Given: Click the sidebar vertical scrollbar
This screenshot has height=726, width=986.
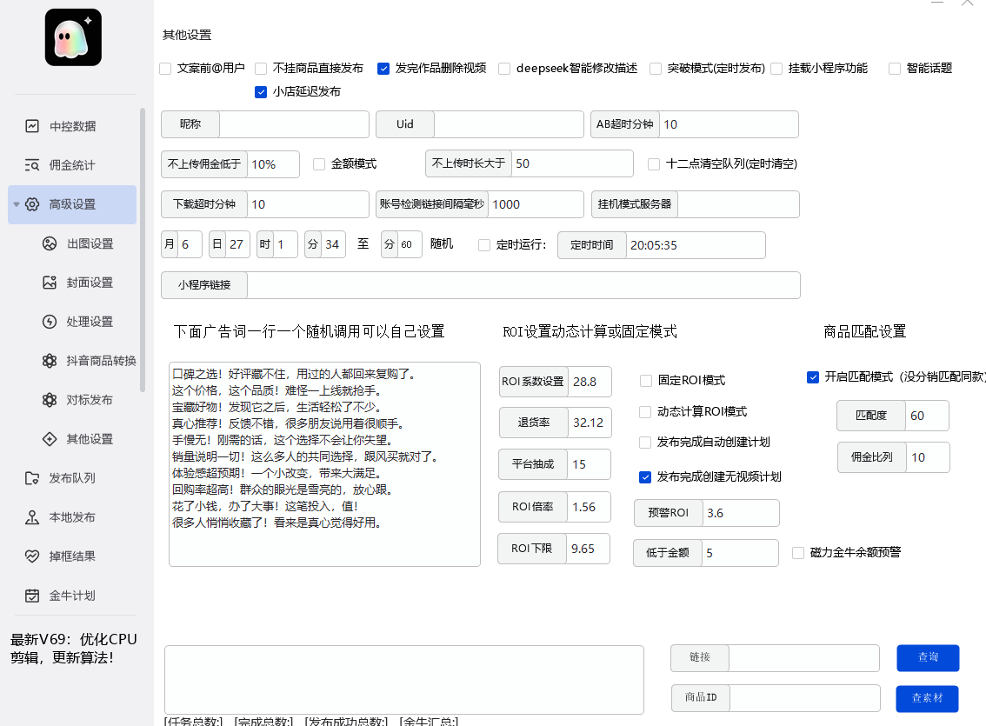Looking at the screenshot, I should point(143,250).
